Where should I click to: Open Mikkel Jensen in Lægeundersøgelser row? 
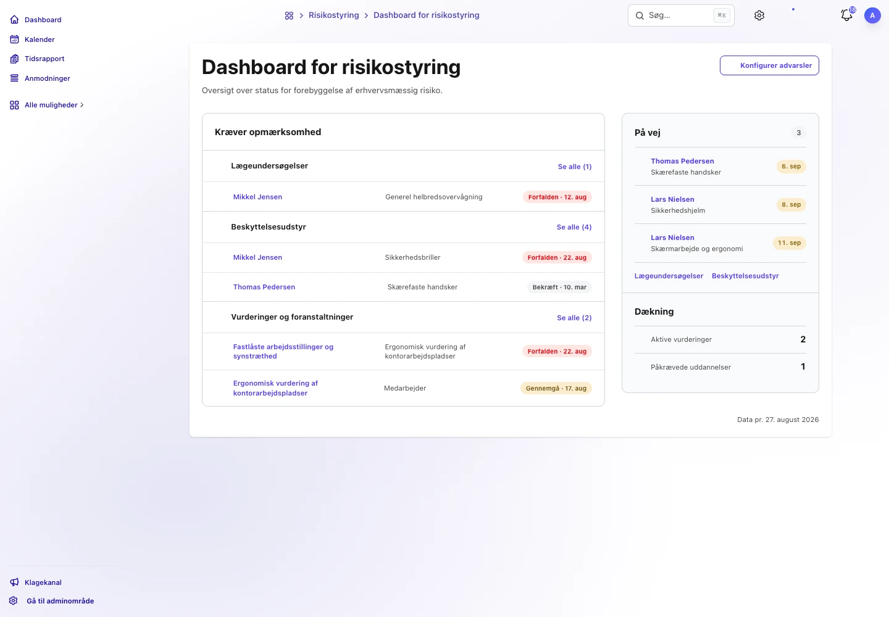click(257, 197)
